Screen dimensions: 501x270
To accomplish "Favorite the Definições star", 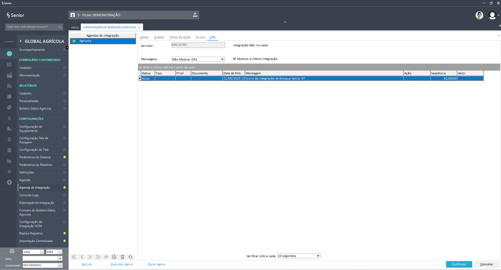I will pyautogui.click(x=65, y=172).
